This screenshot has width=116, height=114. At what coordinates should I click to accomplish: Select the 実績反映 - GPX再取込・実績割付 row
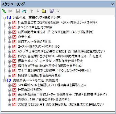coord(35,80)
